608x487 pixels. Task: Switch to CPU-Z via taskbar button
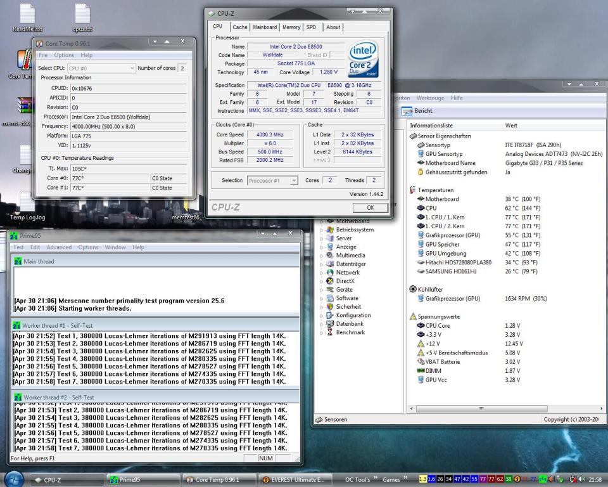pyautogui.click(x=66, y=480)
